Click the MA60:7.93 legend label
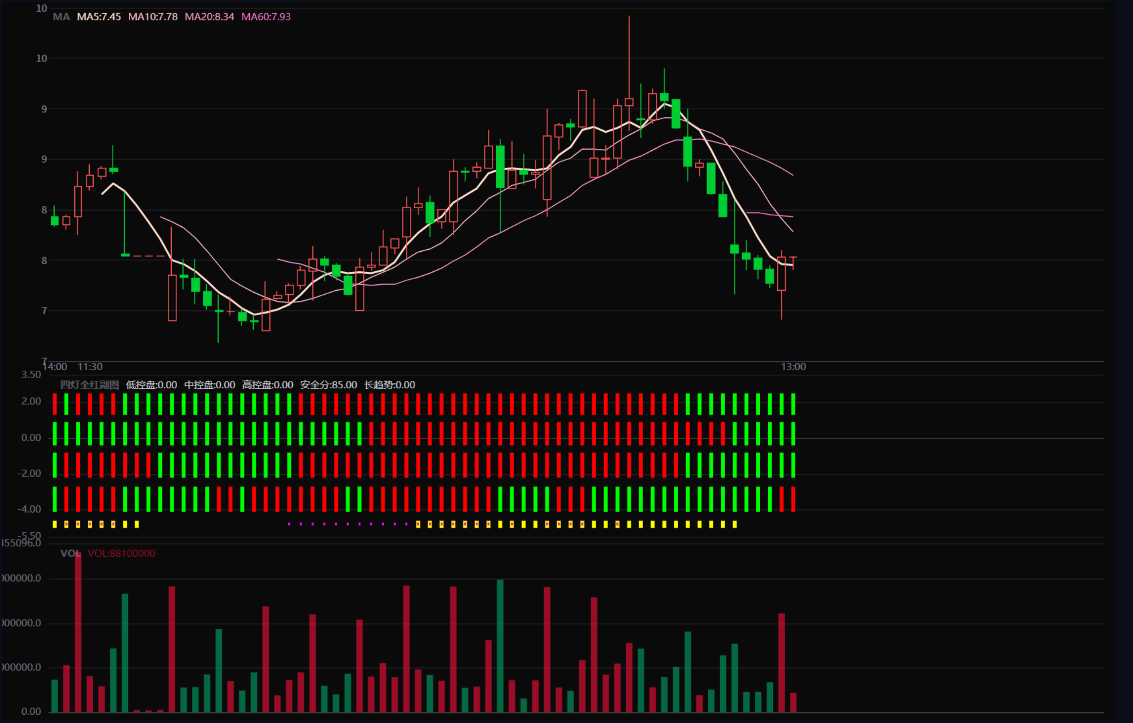 (266, 17)
